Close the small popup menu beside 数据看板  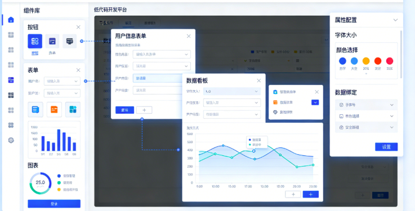pos(317,92)
